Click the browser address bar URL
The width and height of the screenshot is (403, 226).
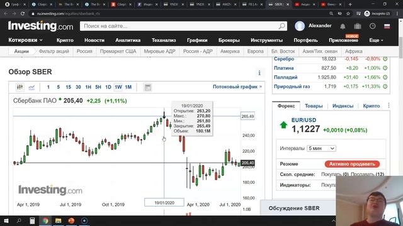pos(68,14)
